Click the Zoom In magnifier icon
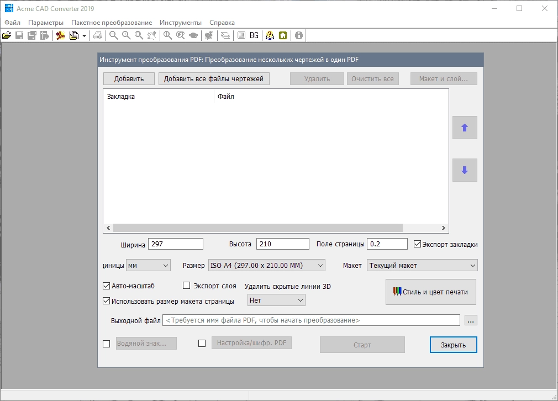The width and height of the screenshot is (558, 401). [127, 35]
